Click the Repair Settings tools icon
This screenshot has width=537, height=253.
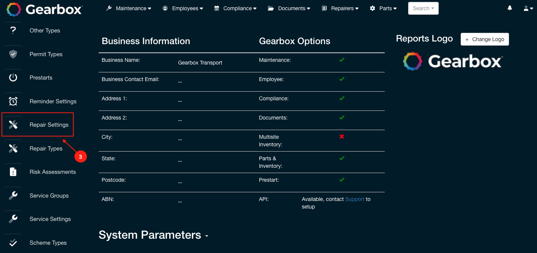click(x=13, y=125)
